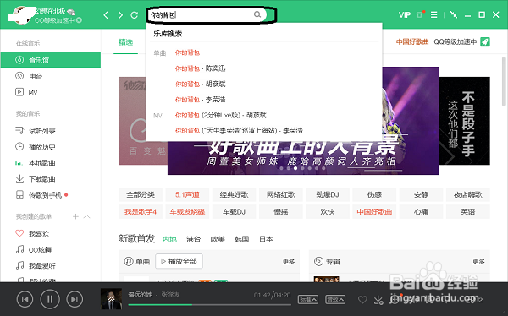Open the 5.1声道 category

point(187,194)
